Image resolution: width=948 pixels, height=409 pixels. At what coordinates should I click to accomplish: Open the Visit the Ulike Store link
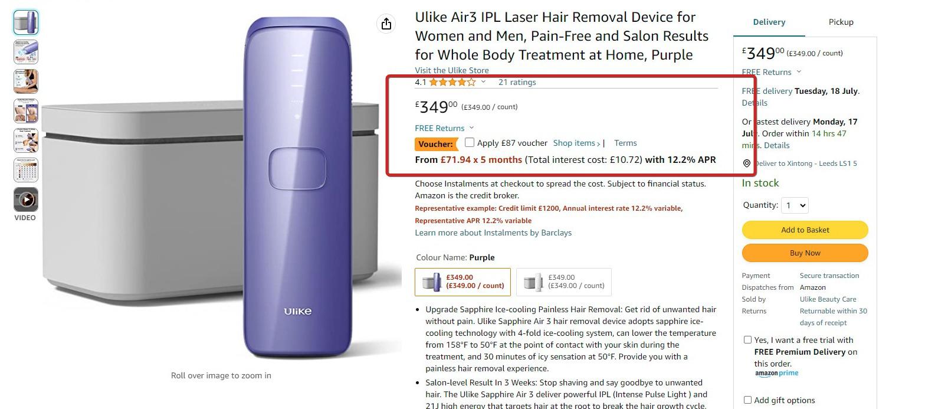[452, 70]
